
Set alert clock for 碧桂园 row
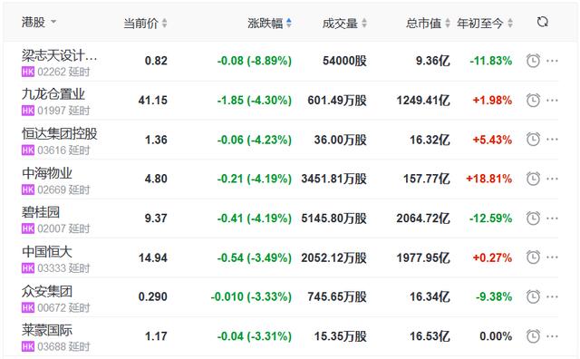point(533,218)
